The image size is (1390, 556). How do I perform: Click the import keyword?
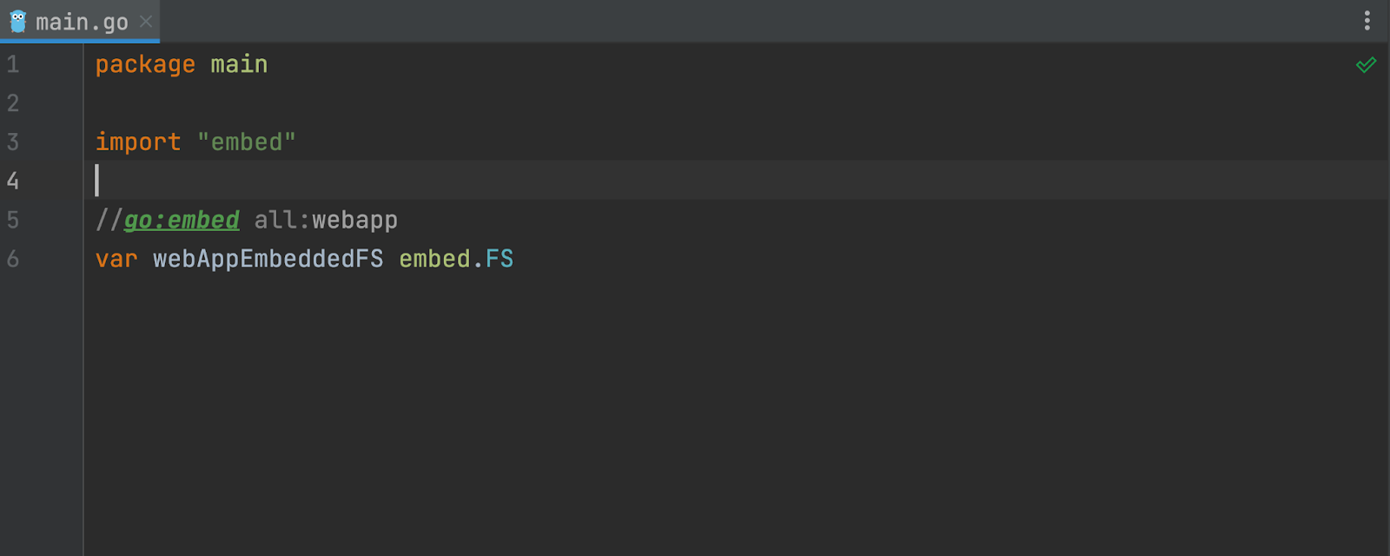coord(138,142)
